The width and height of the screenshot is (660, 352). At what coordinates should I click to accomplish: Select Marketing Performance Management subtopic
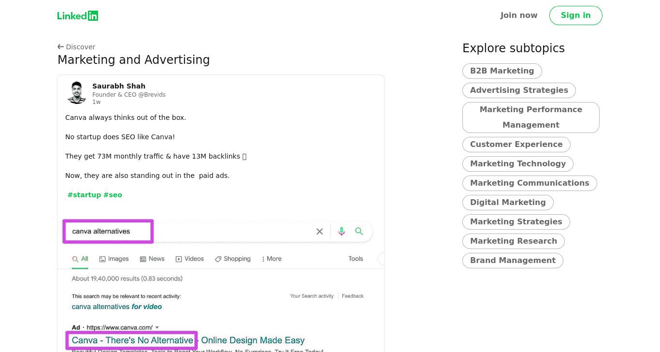pyautogui.click(x=531, y=117)
